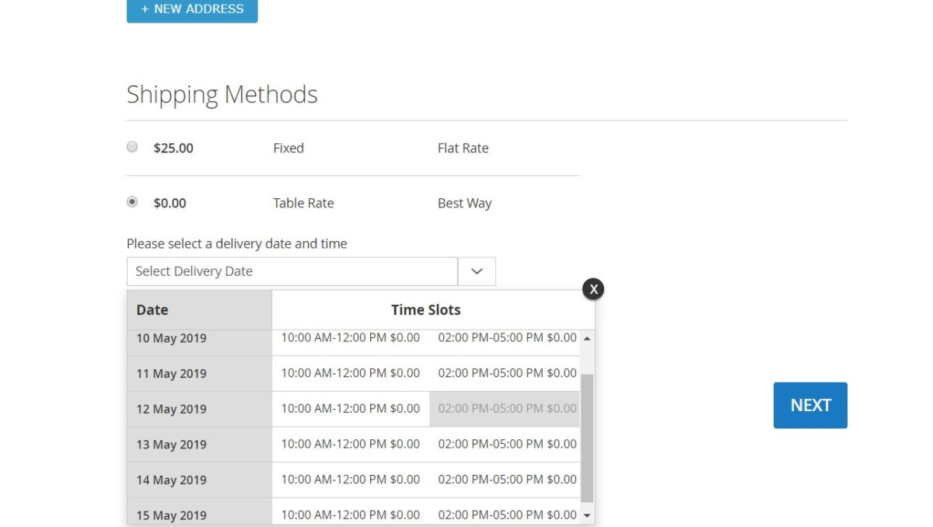This screenshot has width=933, height=527.
Task: Click the greyed-out 02:00 PM slot on 12 May
Action: tap(505, 409)
